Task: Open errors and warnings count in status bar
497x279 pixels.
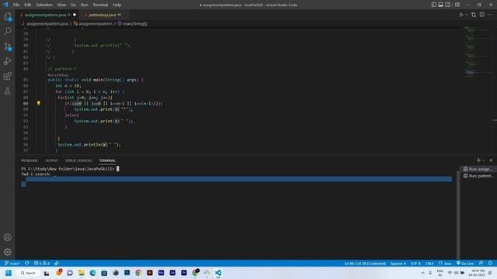Action: (42, 263)
